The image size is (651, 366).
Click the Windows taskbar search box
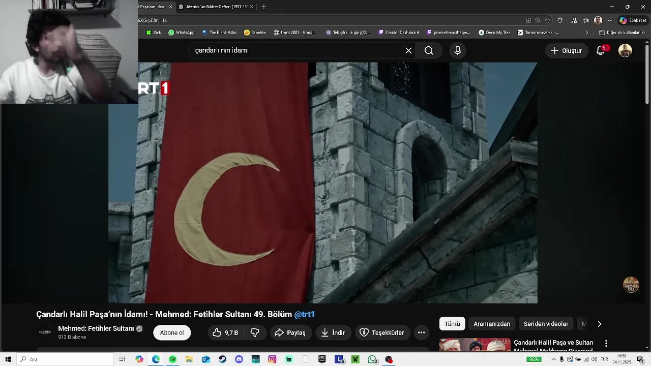(x=65, y=359)
